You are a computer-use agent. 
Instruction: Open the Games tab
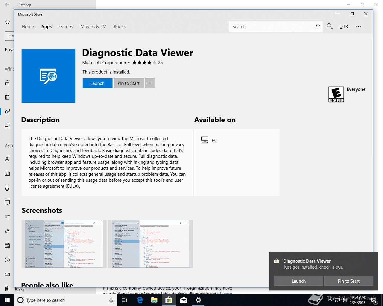pos(66,26)
